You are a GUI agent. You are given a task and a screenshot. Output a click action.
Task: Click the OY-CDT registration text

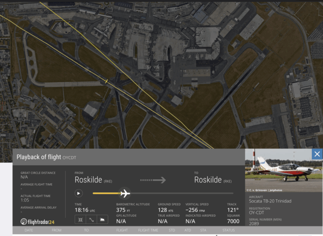(x=258, y=213)
